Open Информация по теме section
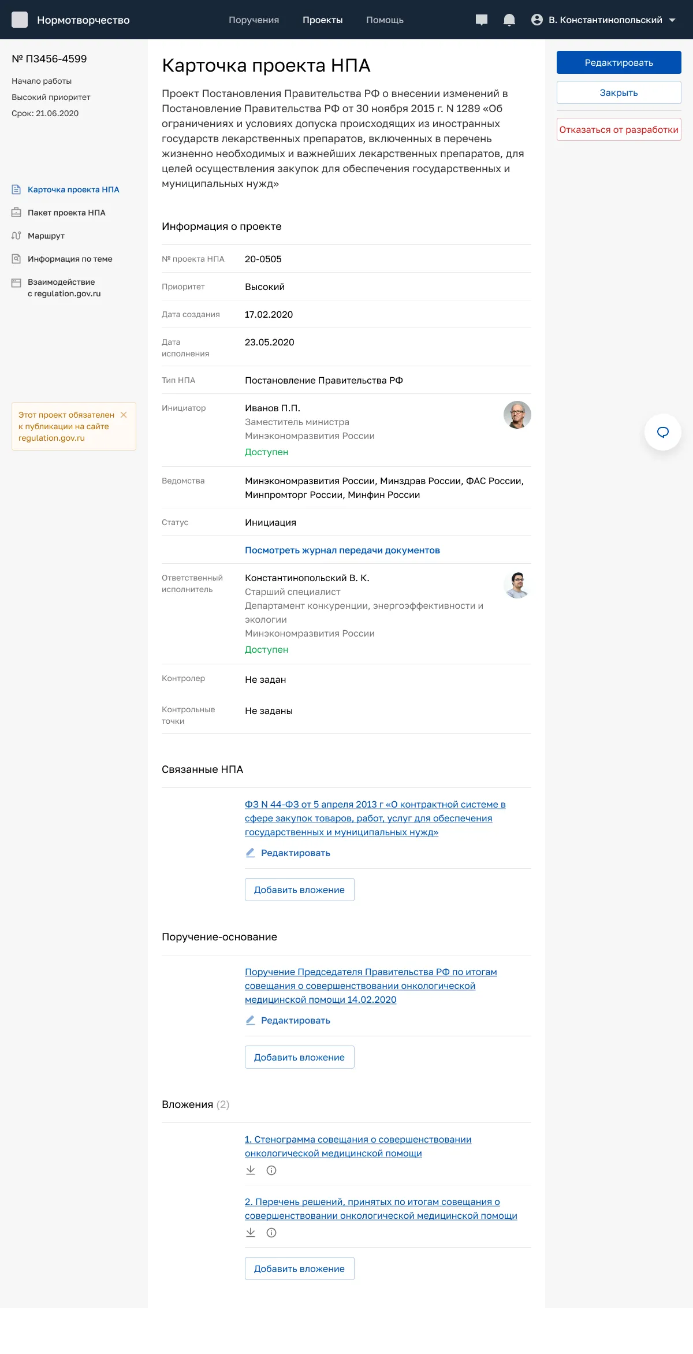Image resolution: width=693 pixels, height=1354 pixels. coord(70,259)
